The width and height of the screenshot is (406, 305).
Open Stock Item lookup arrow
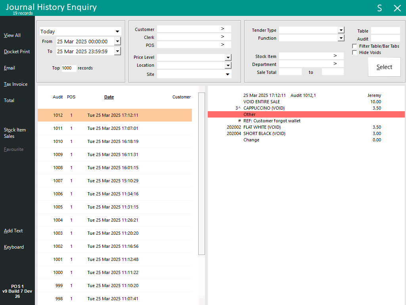point(335,56)
